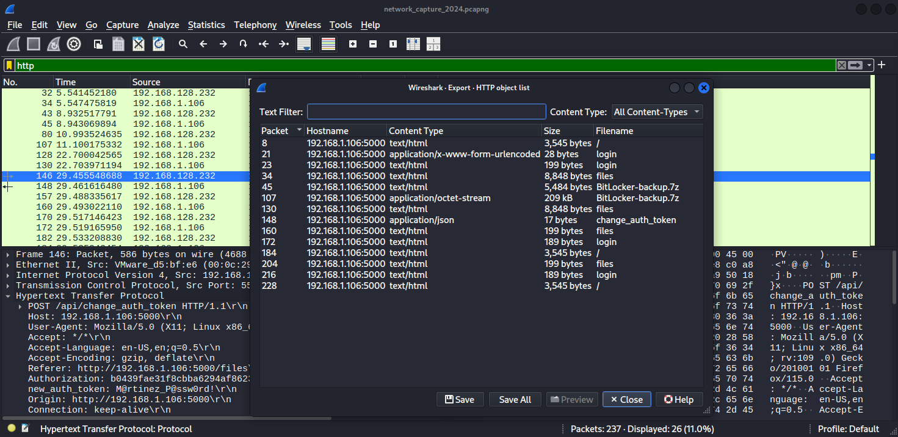Open the File menu

coord(15,25)
